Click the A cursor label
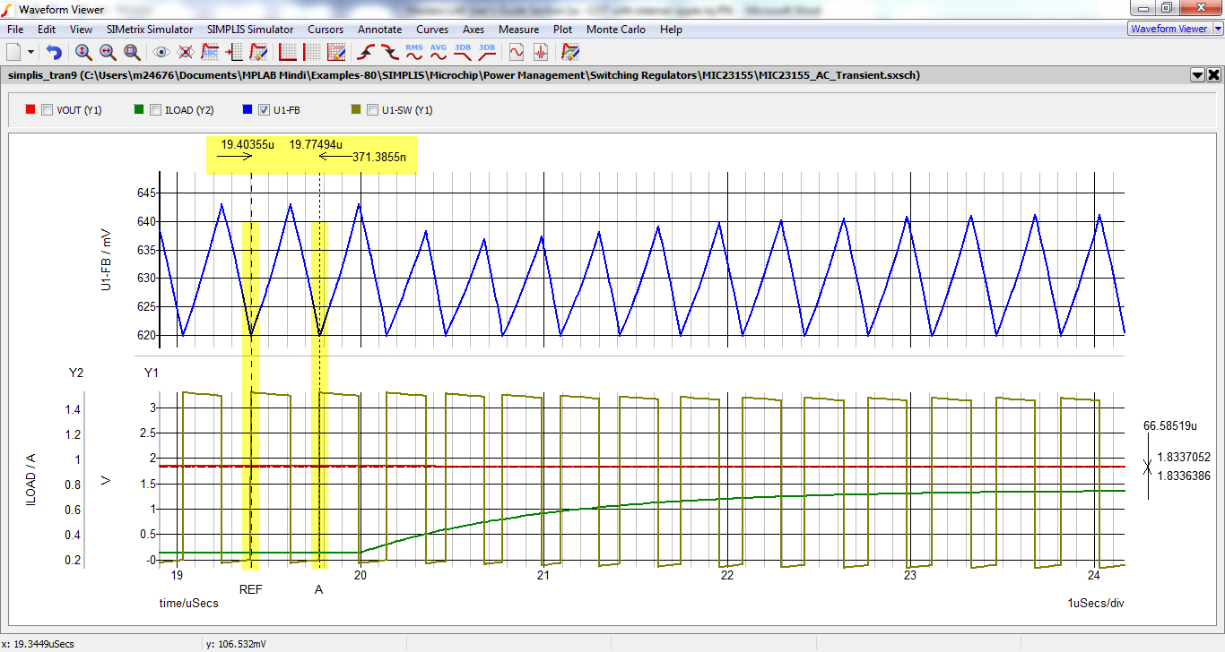This screenshot has width=1225, height=652. [318, 589]
